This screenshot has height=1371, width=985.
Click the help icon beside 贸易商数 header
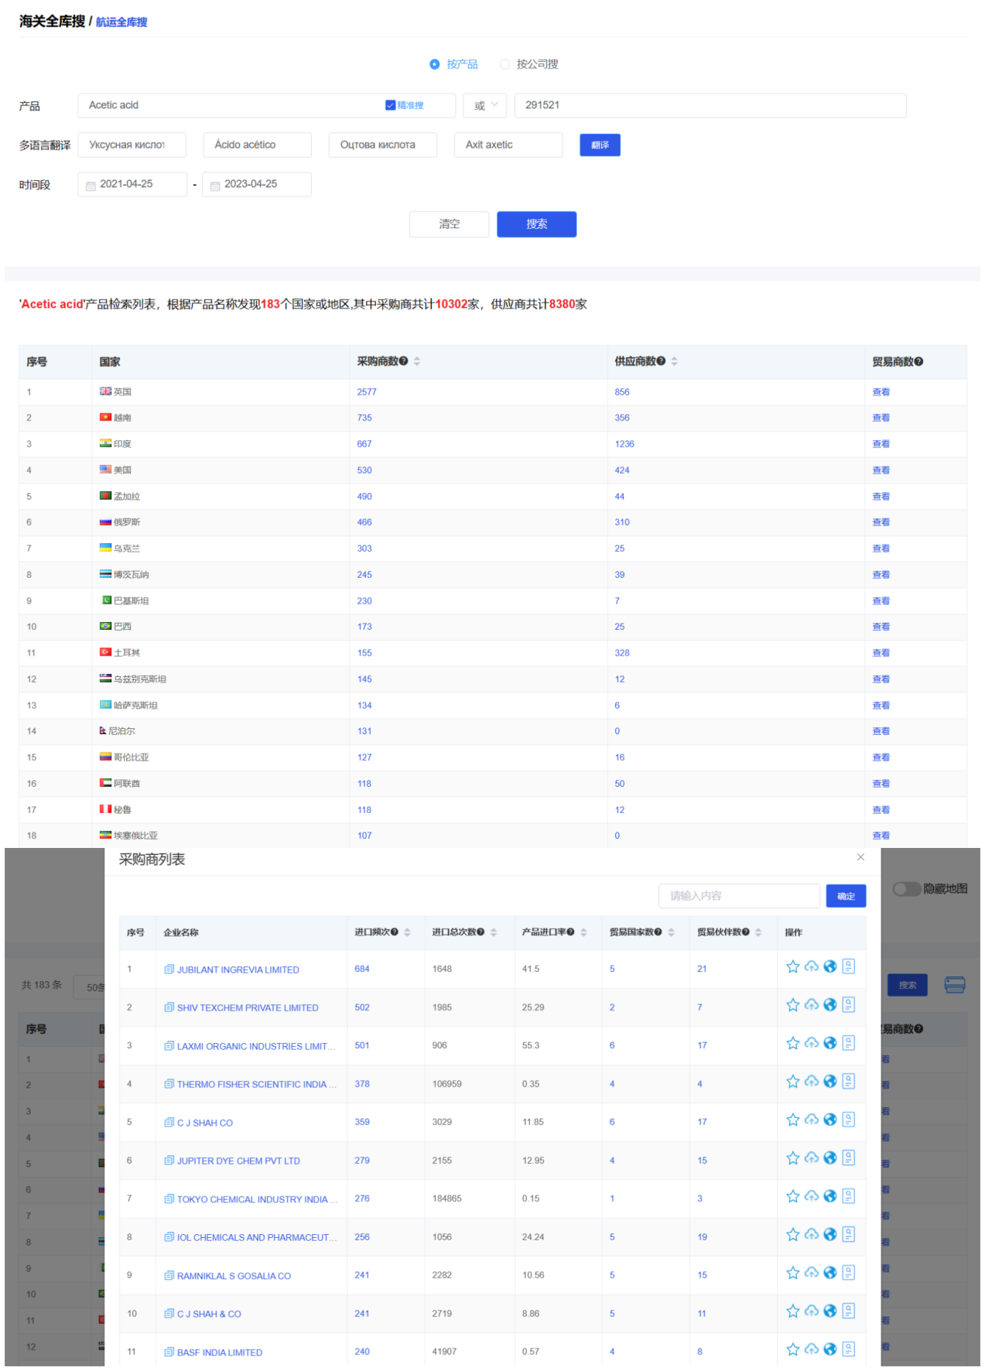(918, 362)
